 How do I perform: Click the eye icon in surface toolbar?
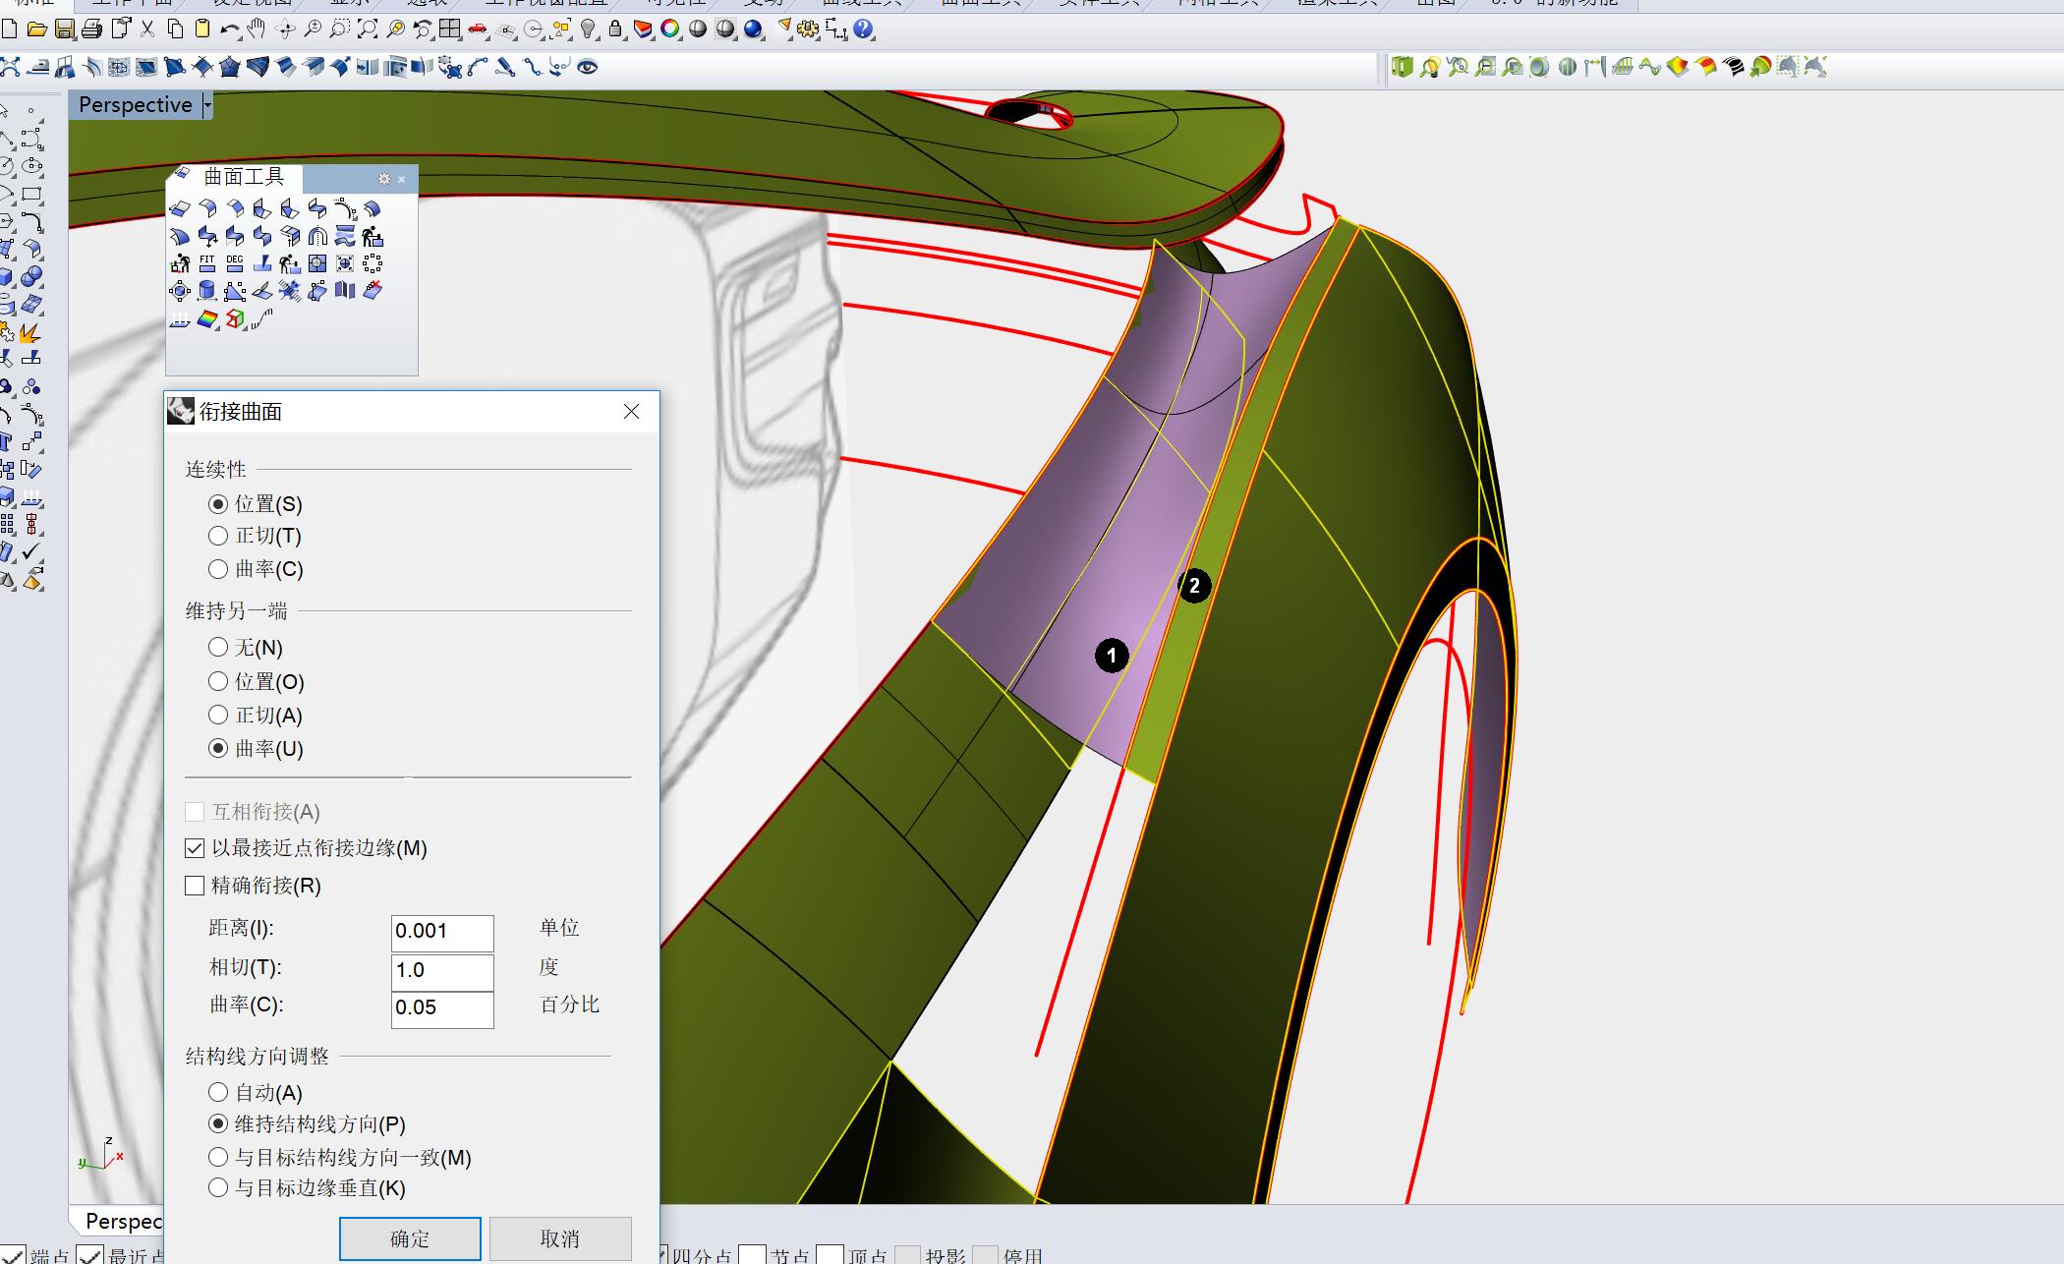click(587, 67)
